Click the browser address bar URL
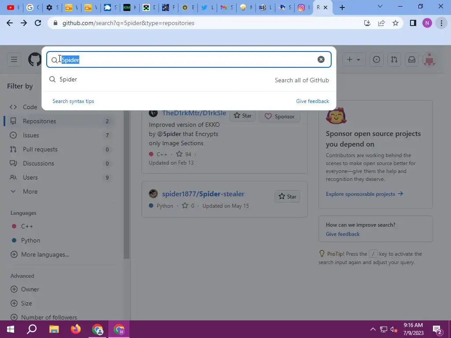Viewport: 451px width, 338px height. point(128,23)
